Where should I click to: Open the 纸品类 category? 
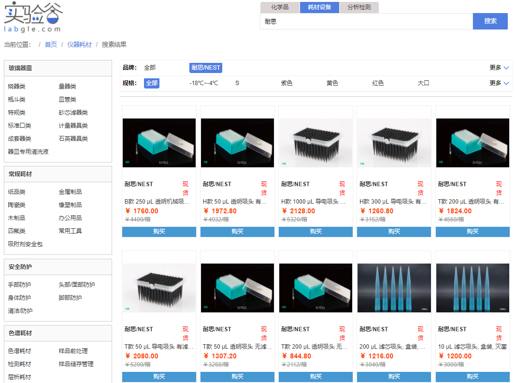(x=16, y=192)
